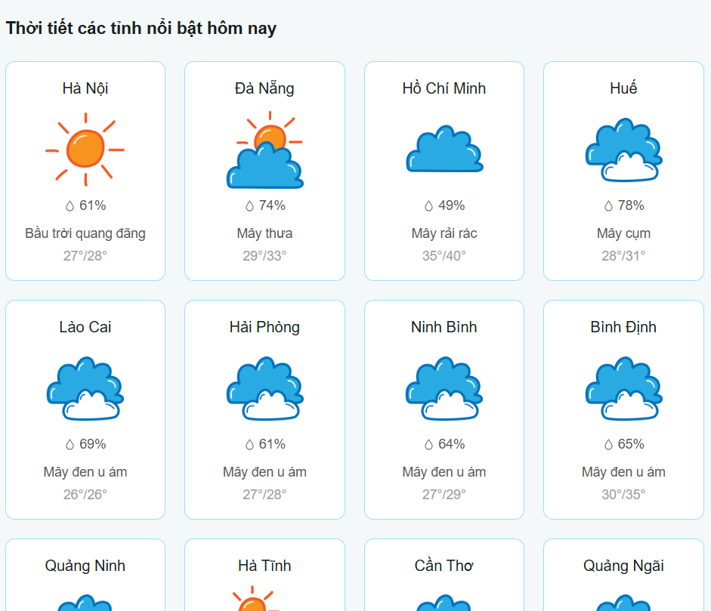Click the humidity droplet icon for Hà Nội
Viewport: 711px width, 611px height.
click(x=70, y=205)
